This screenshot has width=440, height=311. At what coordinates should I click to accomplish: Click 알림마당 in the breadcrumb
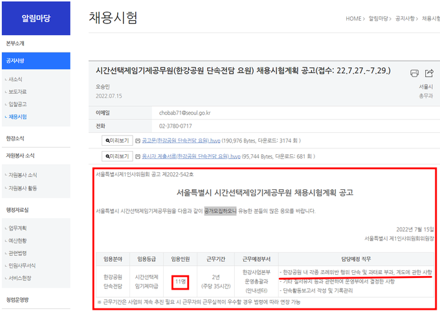click(x=378, y=19)
